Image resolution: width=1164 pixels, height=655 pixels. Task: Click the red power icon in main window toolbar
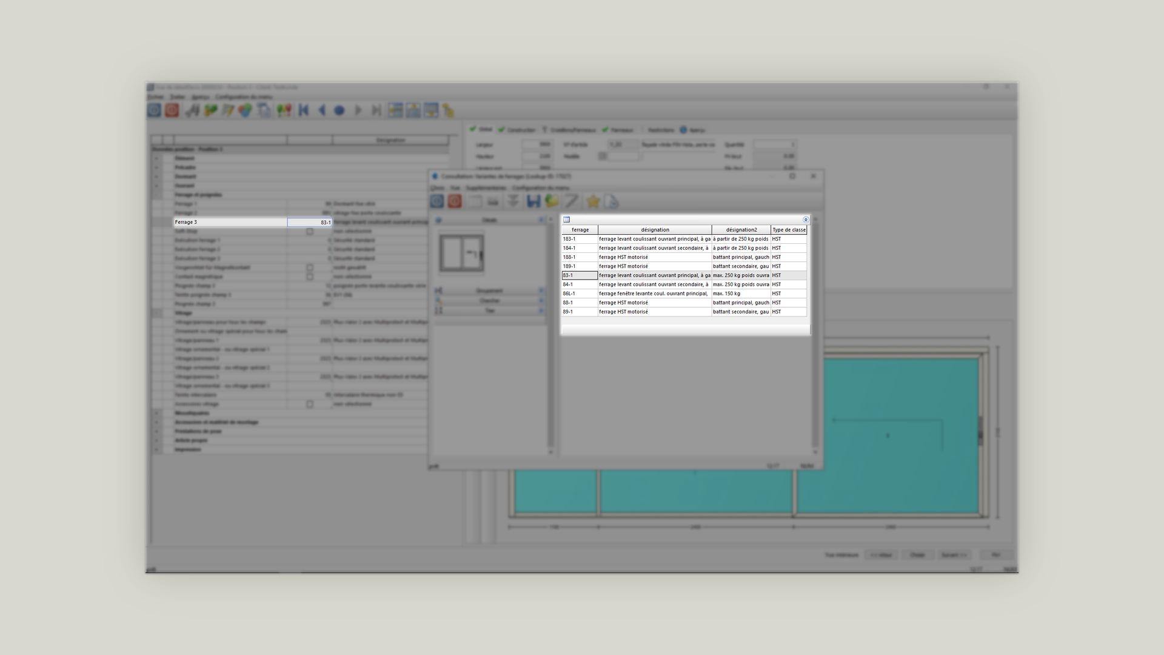point(172,110)
